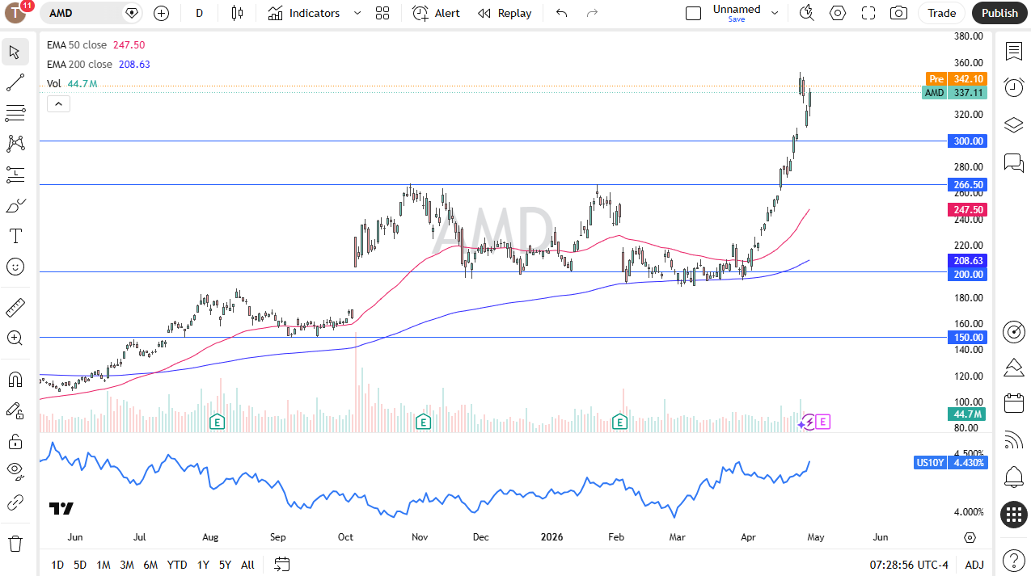
Task: Toggle ADJ dividend adjustment
Action: pyautogui.click(x=974, y=565)
